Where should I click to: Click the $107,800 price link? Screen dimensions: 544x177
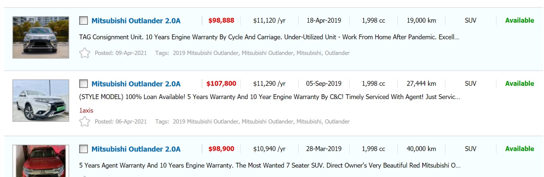click(x=221, y=83)
